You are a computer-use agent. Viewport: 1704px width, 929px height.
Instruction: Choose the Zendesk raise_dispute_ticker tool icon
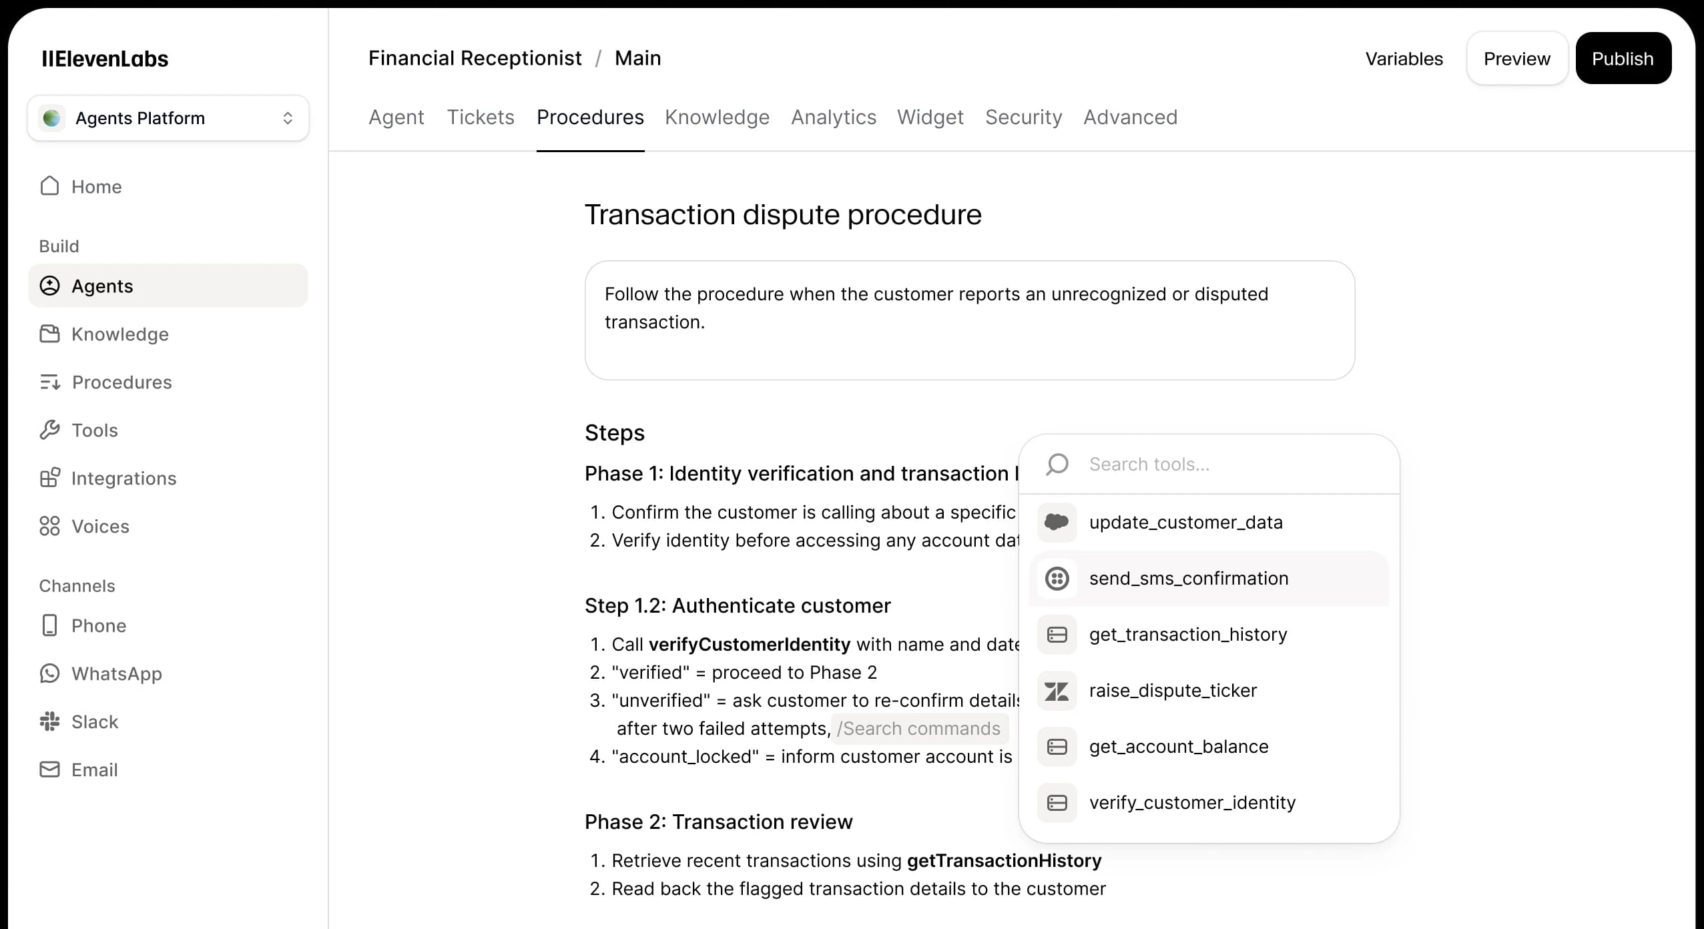tap(1057, 691)
